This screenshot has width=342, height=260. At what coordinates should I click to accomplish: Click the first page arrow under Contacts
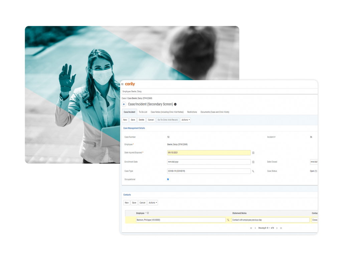(251, 228)
